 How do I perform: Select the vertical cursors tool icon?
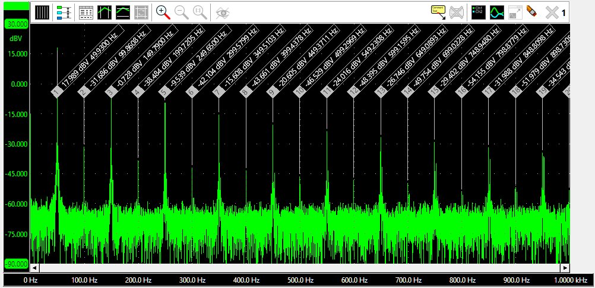[105, 12]
